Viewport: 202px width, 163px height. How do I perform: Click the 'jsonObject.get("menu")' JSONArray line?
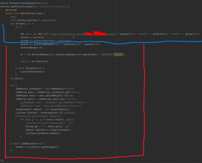pyautogui.click(x=48, y=92)
